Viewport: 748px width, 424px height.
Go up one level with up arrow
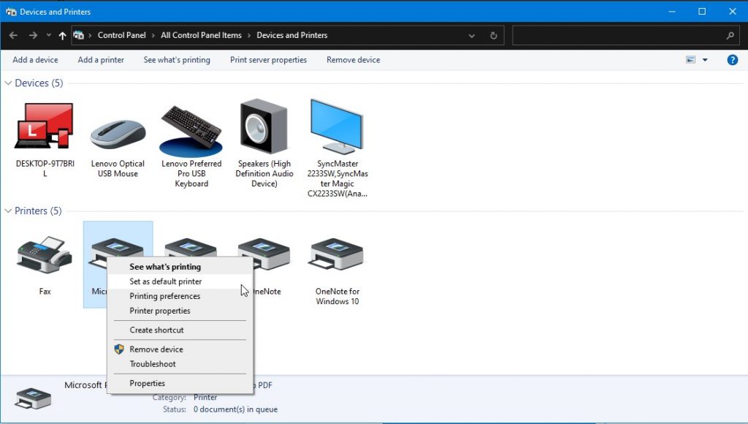pos(62,35)
